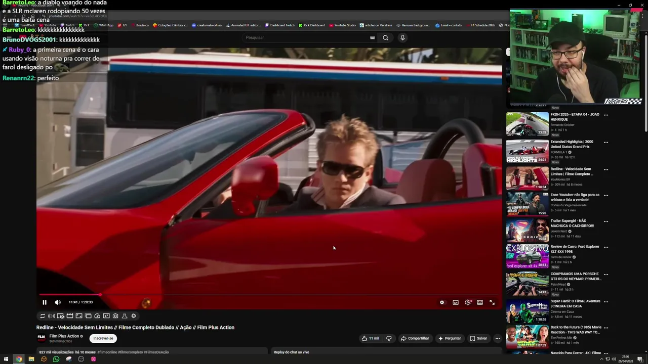Open the Windows Start menu
Image resolution: width=648 pixels, height=364 pixels.
(x=6, y=359)
